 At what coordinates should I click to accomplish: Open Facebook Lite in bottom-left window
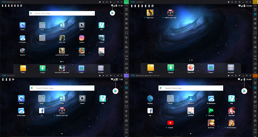click(x=42, y=111)
